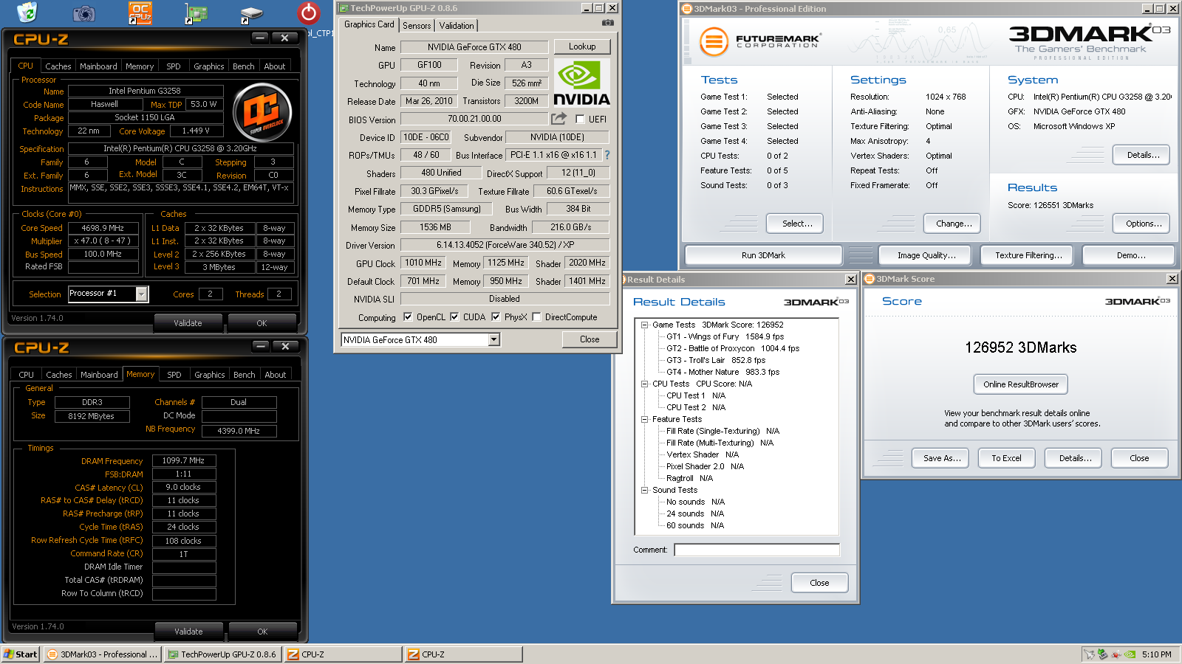The height and width of the screenshot is (664, 1182).
Task: Click the Comment input field
Action: [x=756, y=550]
